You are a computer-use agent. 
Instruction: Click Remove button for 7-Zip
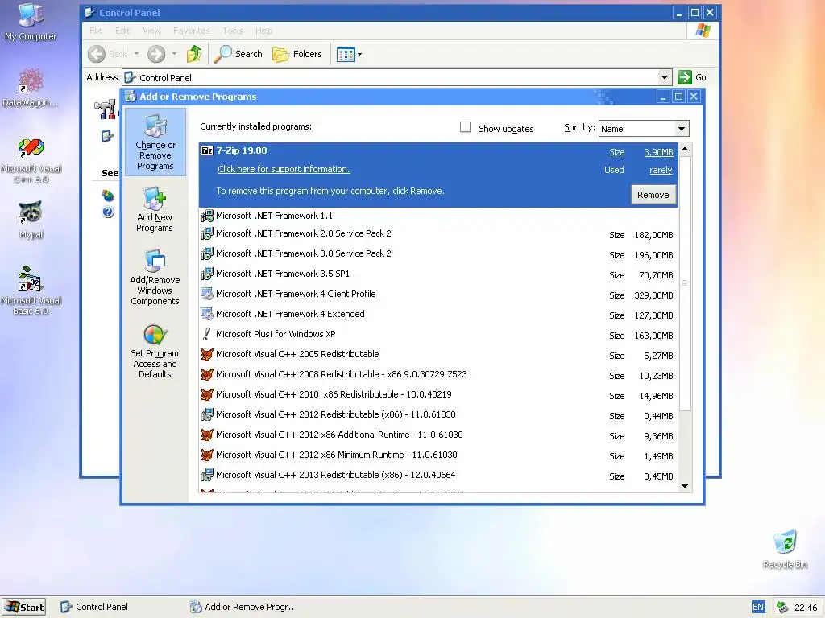pyautogui.click(x=653, y=195)
